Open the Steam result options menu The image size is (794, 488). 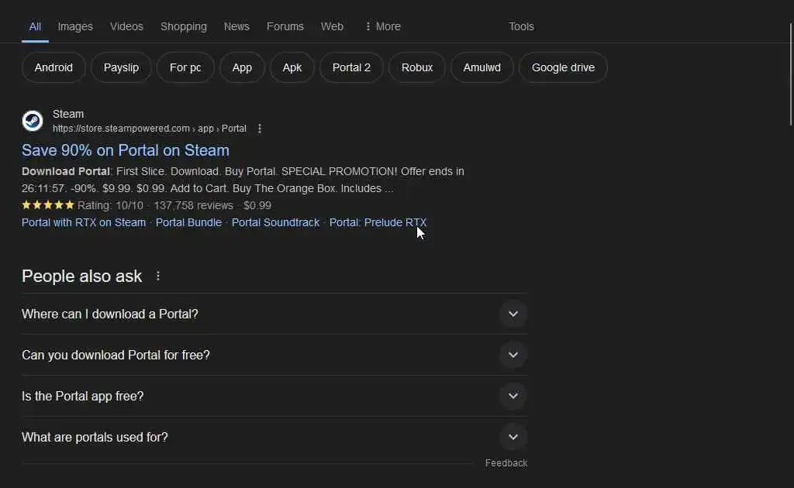[x=260, y=129]
